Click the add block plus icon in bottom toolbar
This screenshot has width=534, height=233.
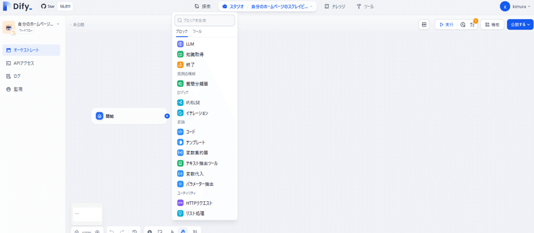pyautogui.click(x=149, y=231)
